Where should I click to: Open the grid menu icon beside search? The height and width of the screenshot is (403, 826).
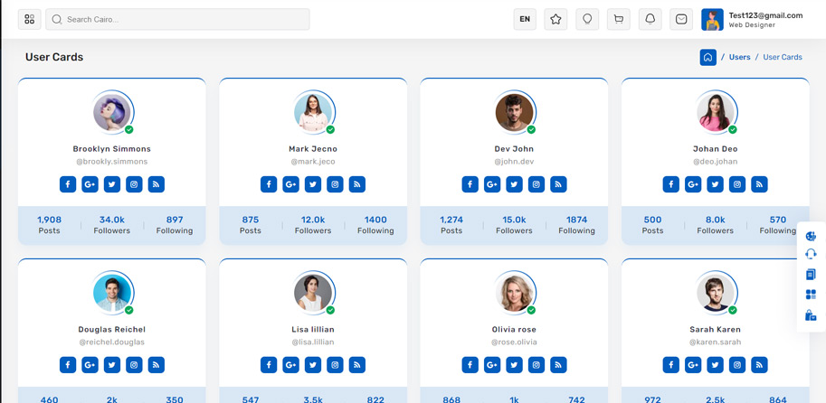pos(30,20)
